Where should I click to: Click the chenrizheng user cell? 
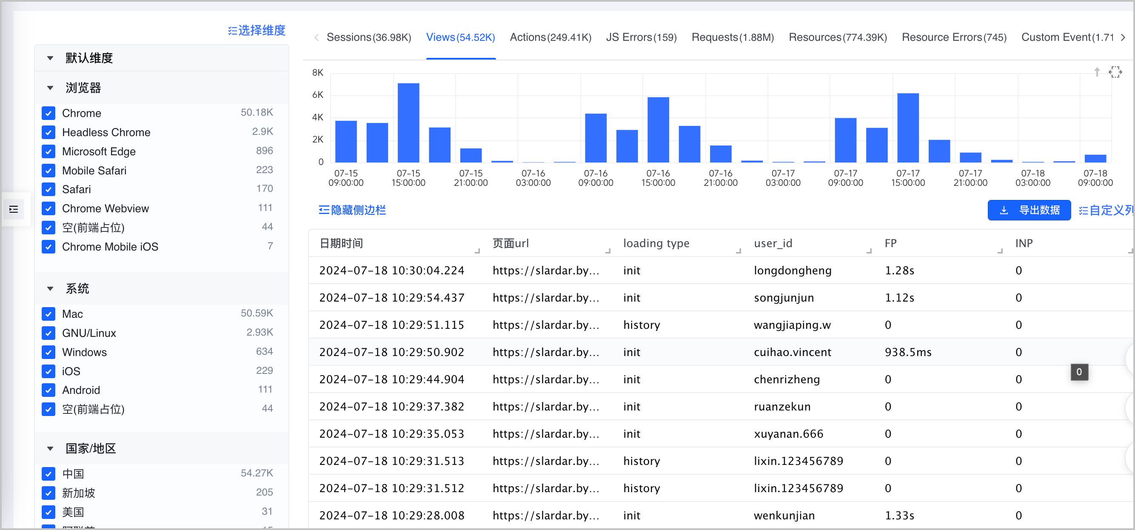(x=787, y=380)
